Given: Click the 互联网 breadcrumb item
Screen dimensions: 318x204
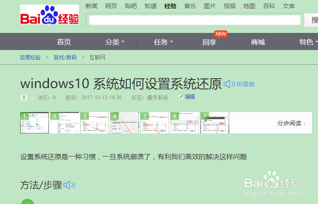Looking at the screenshot, I should [97, 57].
